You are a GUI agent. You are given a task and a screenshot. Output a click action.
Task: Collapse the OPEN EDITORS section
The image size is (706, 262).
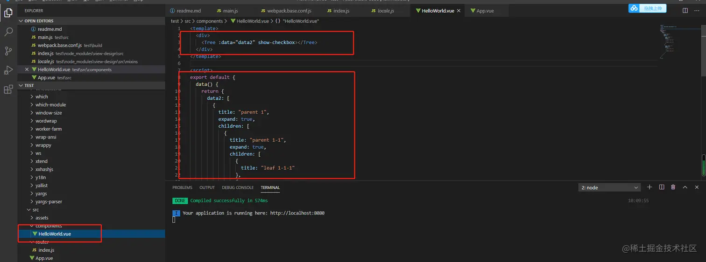coord(92,21)
